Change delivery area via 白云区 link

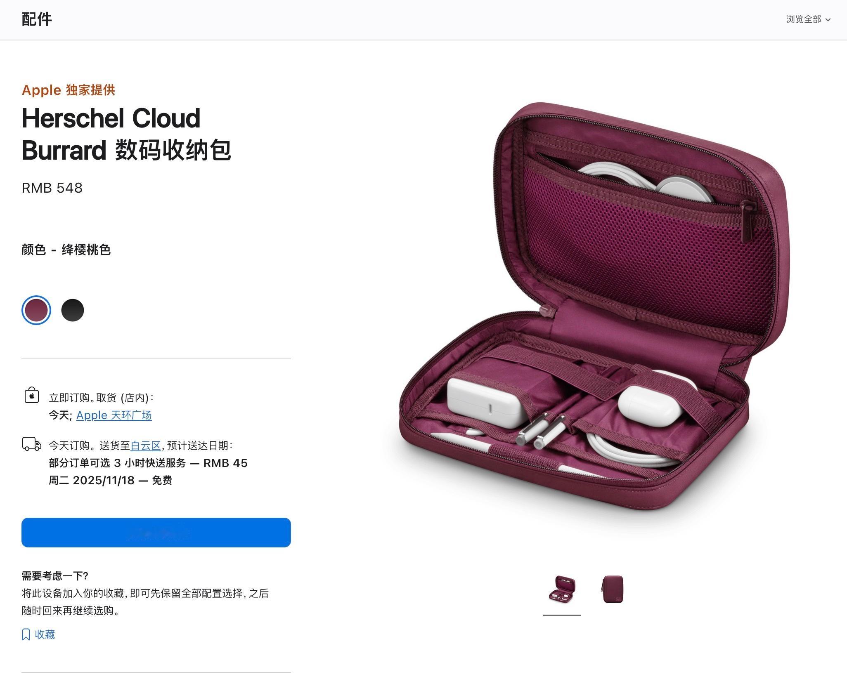[146, 446]
